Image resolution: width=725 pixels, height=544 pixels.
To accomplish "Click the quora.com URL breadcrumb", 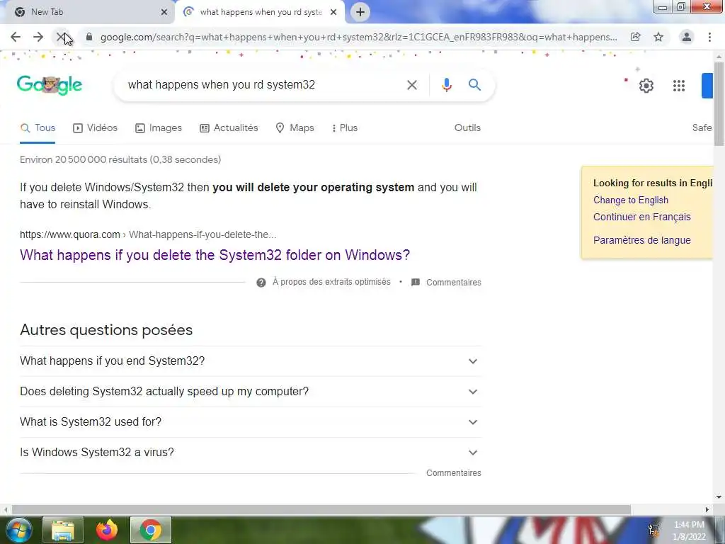I will click(x=148, y=235).
